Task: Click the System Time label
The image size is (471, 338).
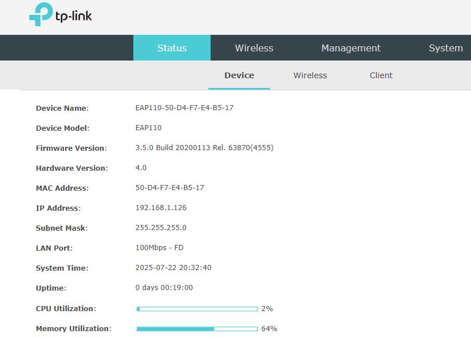Action: coord(62,268)
